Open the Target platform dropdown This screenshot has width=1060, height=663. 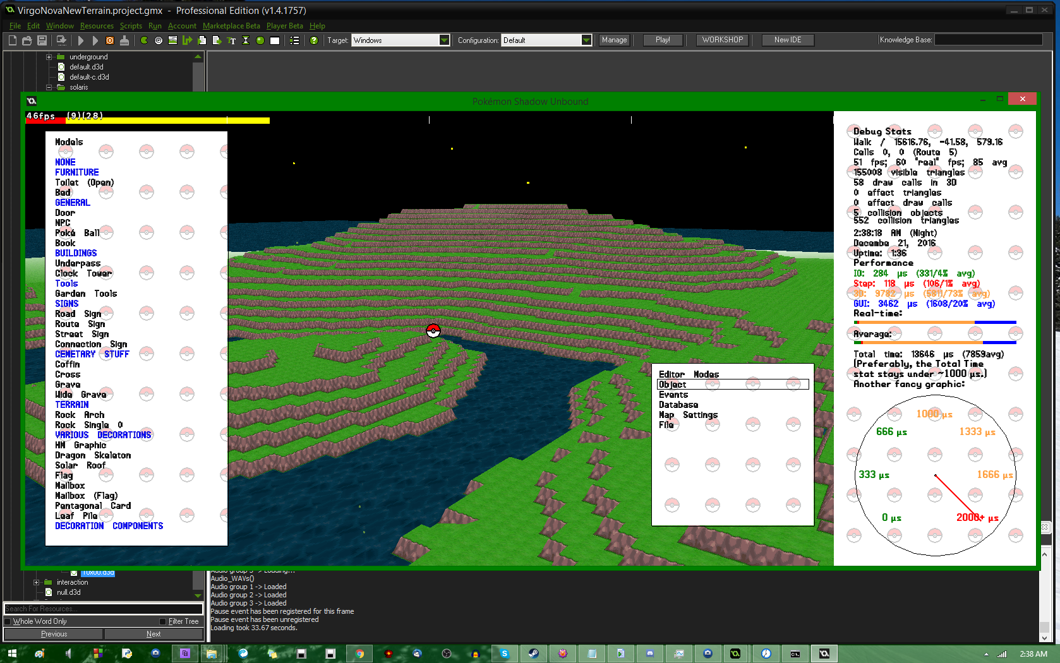point(444,40)
